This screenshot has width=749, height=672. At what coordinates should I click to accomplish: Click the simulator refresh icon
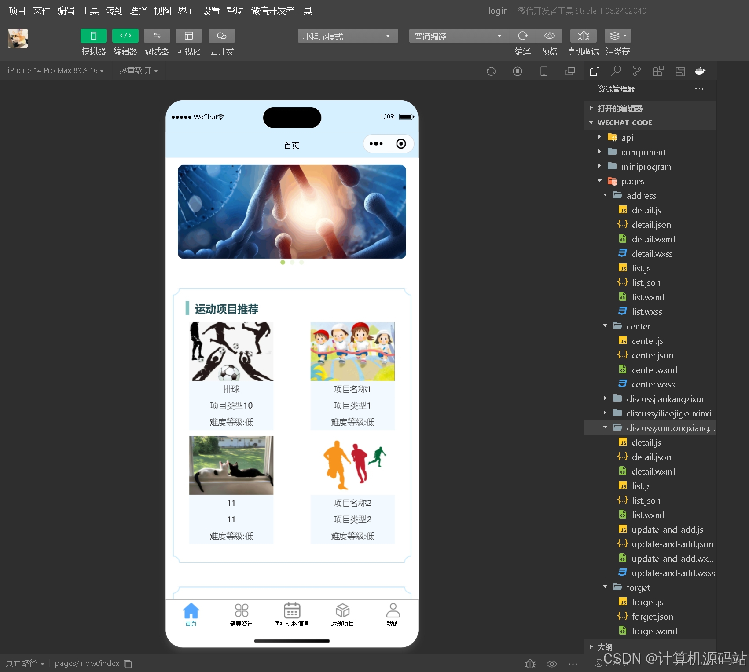(491, 71)
